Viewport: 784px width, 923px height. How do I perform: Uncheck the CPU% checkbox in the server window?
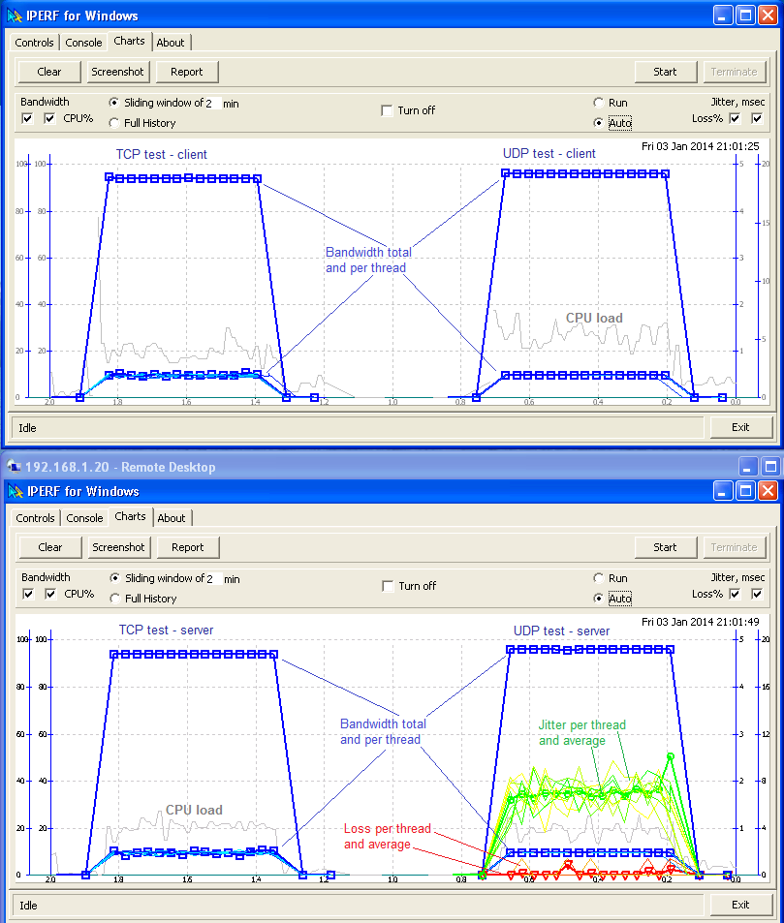pyautogui.click(x=49, y=594)
